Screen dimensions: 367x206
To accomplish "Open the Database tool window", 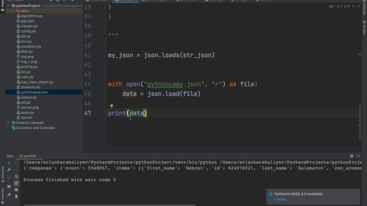I will coord(364,7).
